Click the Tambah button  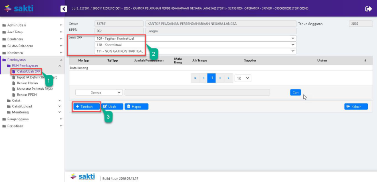tap(86, 107)
